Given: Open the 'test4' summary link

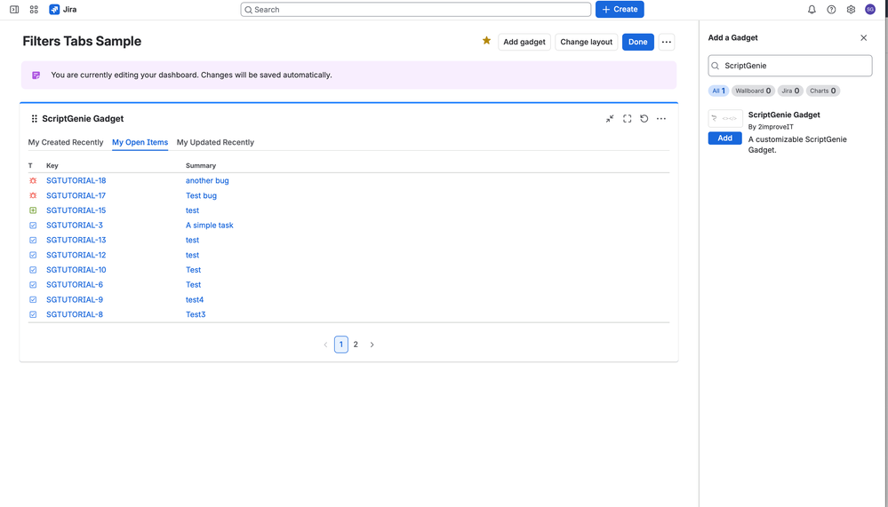Looking at the screenshot, I should pyautogui.click(x=195, y=300).
